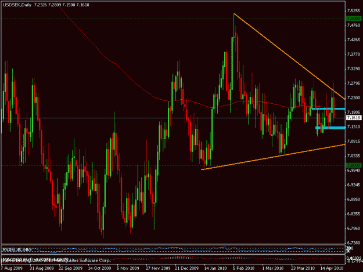
Task: Click the 7.0335 price axis value
Action: [x=354, y=156]
